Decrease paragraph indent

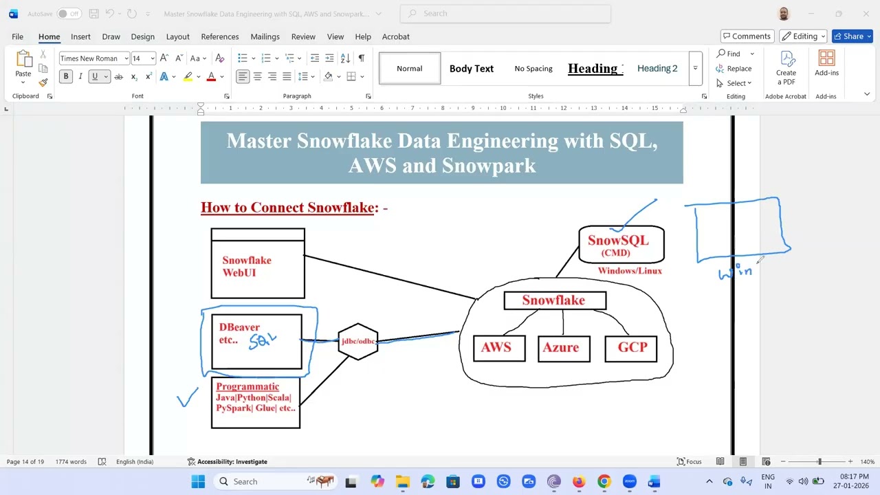point(315,58)
